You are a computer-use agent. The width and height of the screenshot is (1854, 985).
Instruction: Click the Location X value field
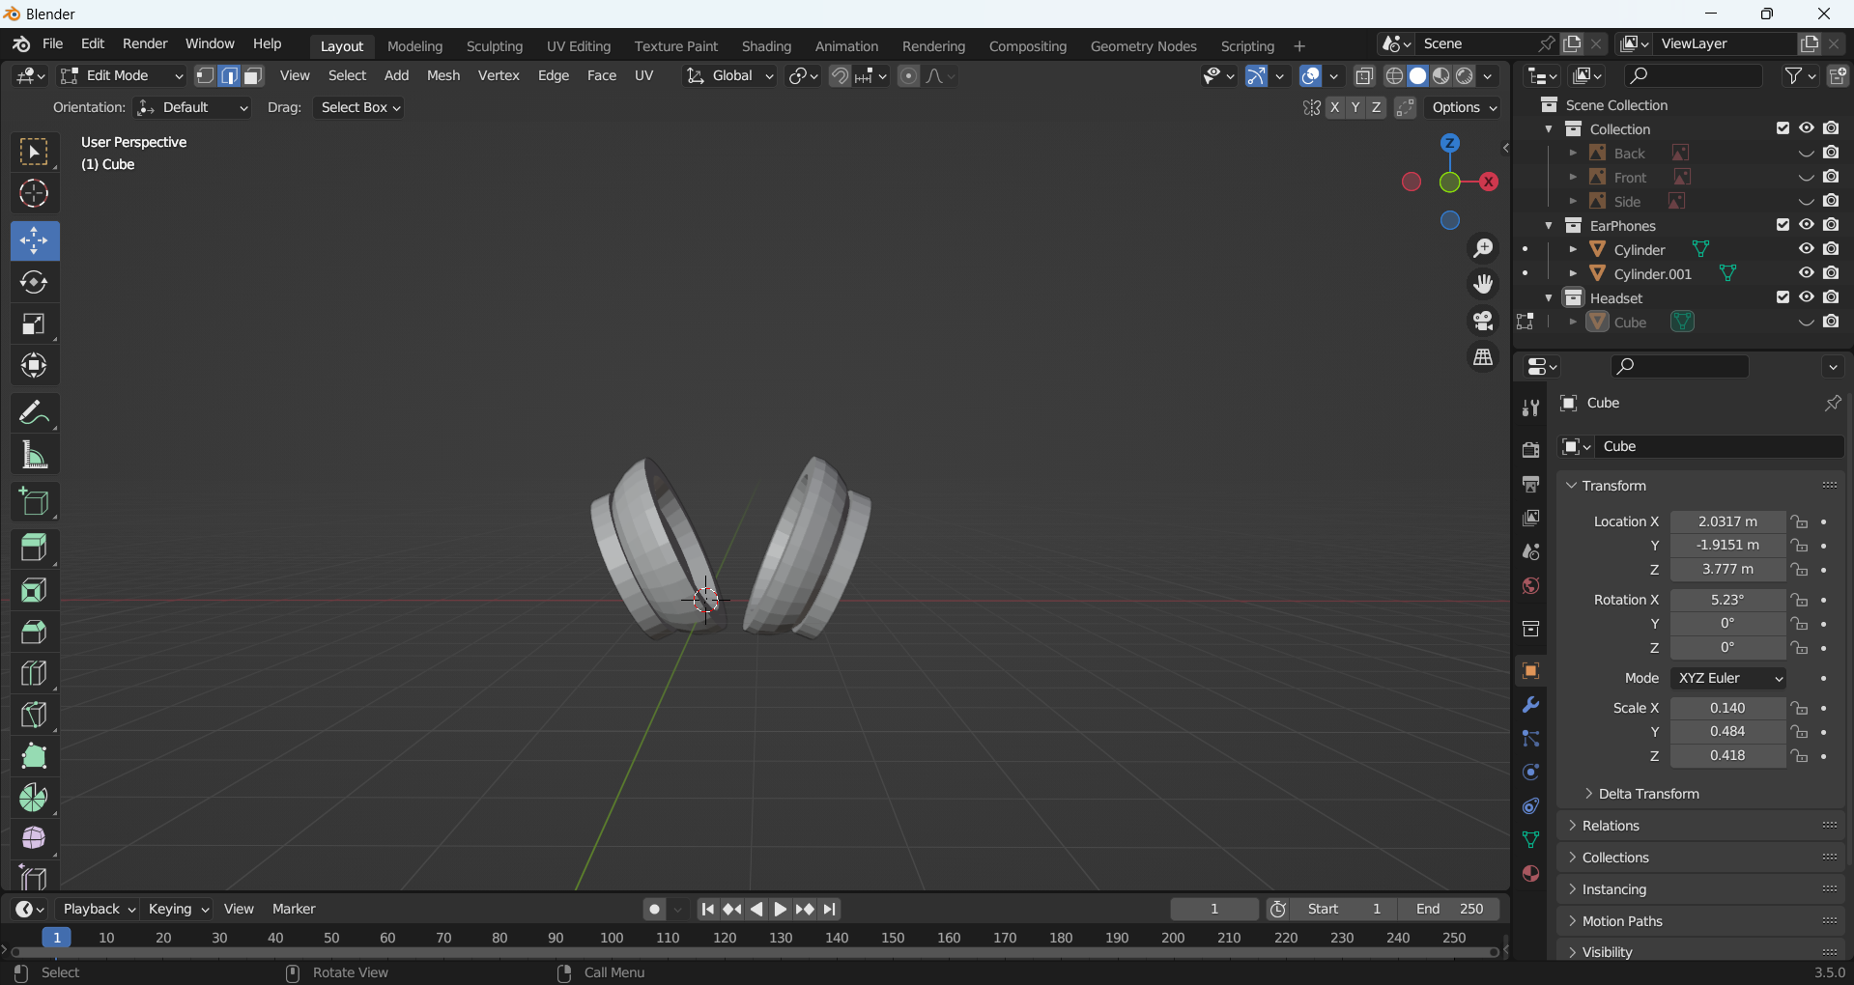click(1727, 521)
